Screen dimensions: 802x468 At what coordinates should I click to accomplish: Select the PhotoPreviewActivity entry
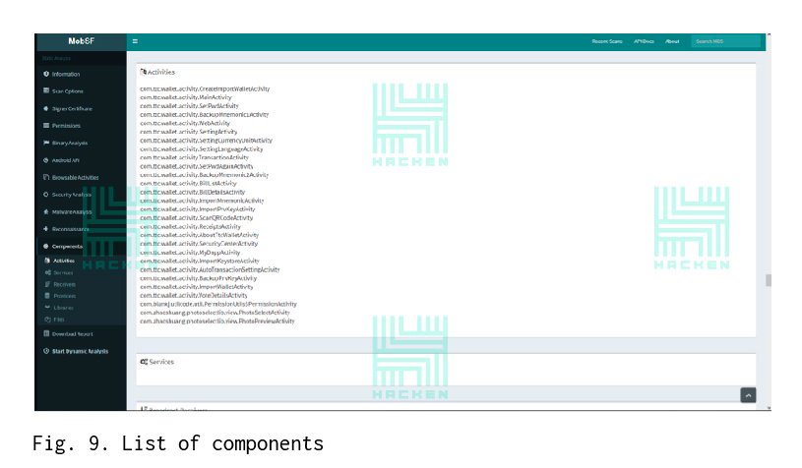click(x=217, y=322)
